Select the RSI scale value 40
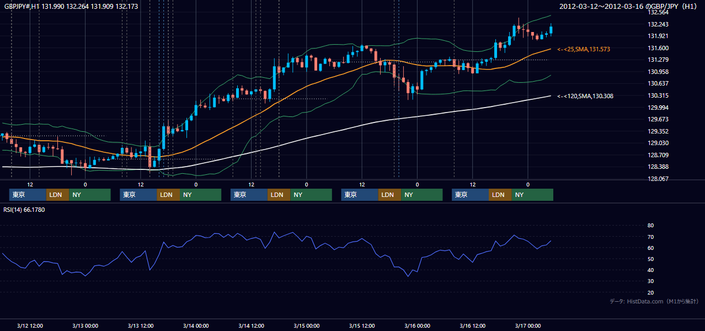 [x=650, y=270]
